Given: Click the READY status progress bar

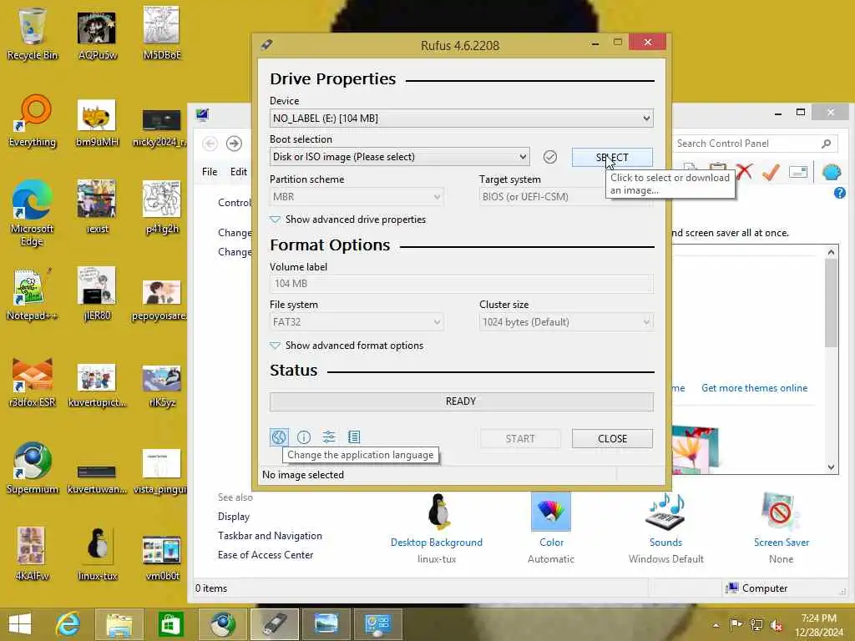Looking at the screenshot, I should (461, 401).
